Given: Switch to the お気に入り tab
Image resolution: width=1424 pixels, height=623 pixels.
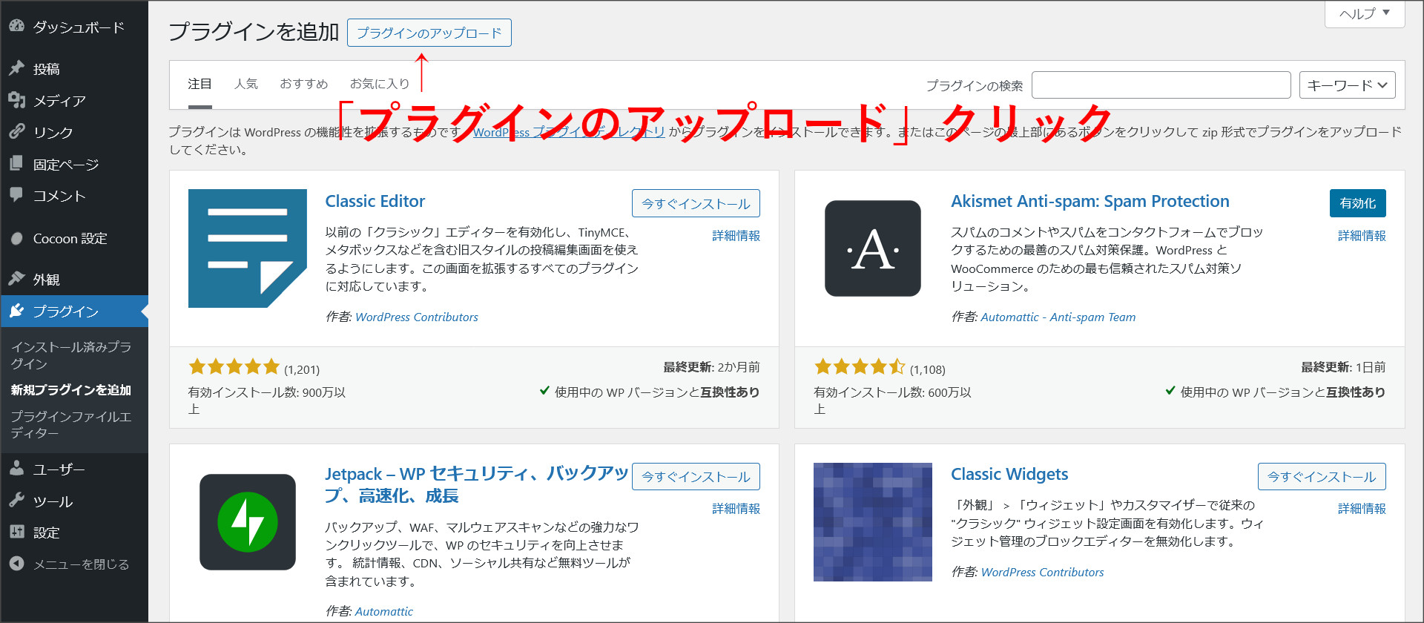Looking at the screenshot, I should [x=380, y=84].
